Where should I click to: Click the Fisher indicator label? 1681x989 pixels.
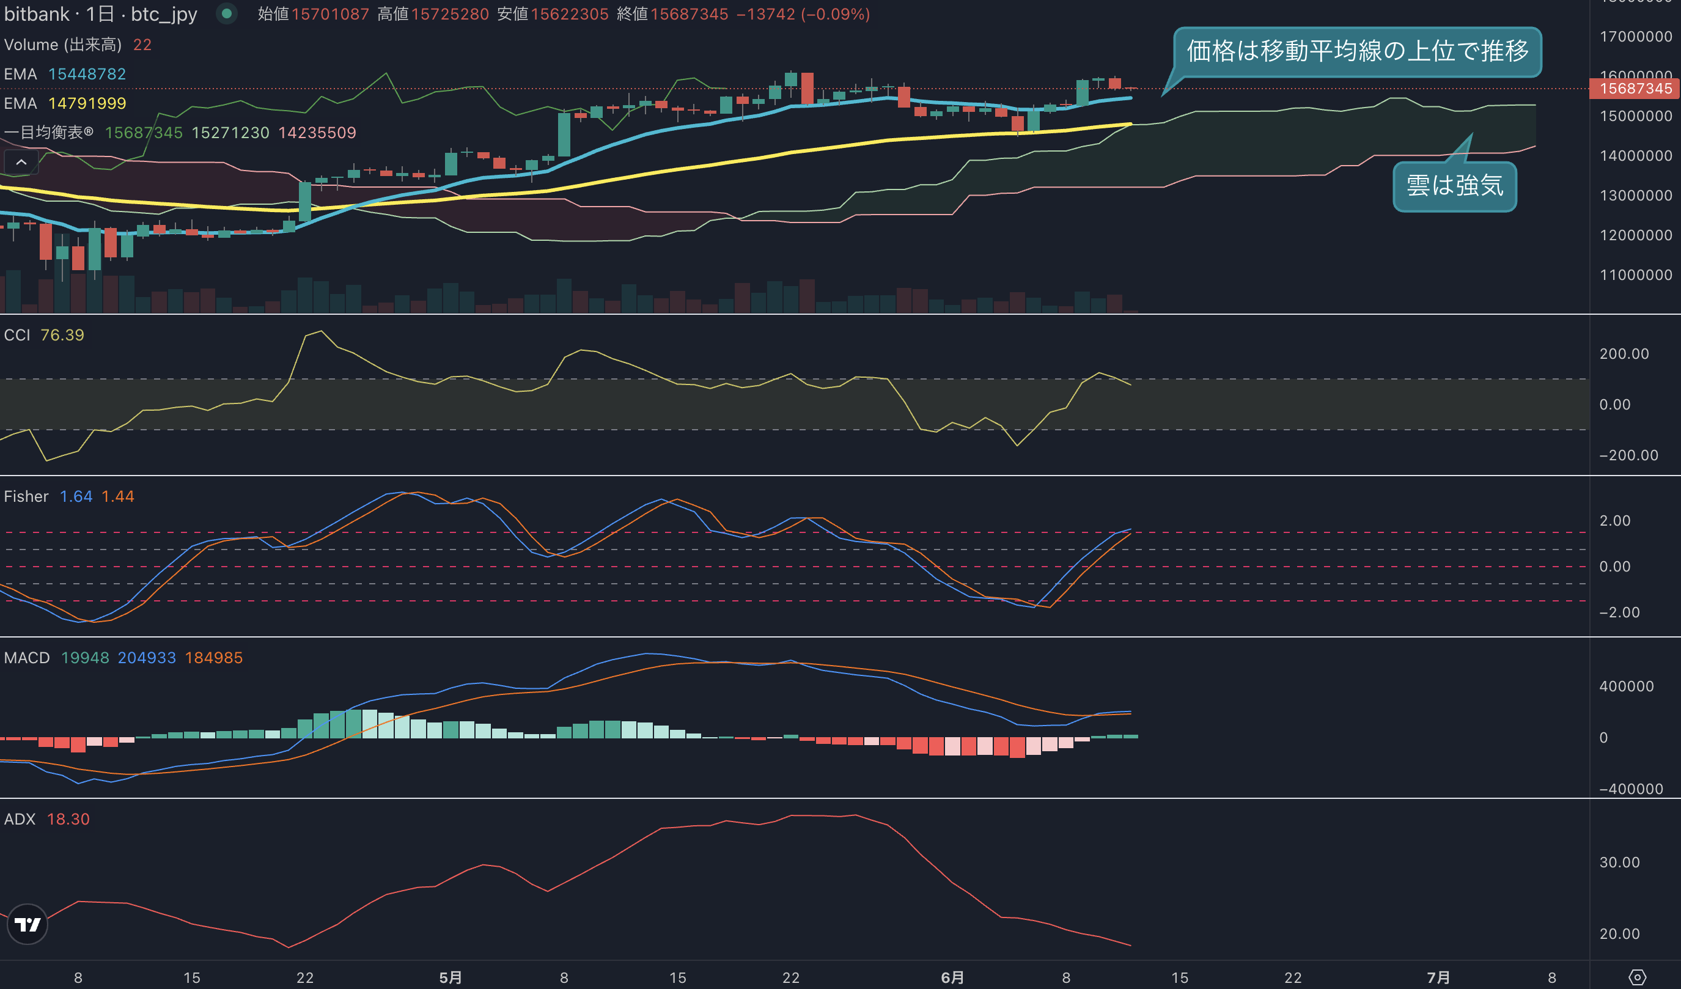26,496
